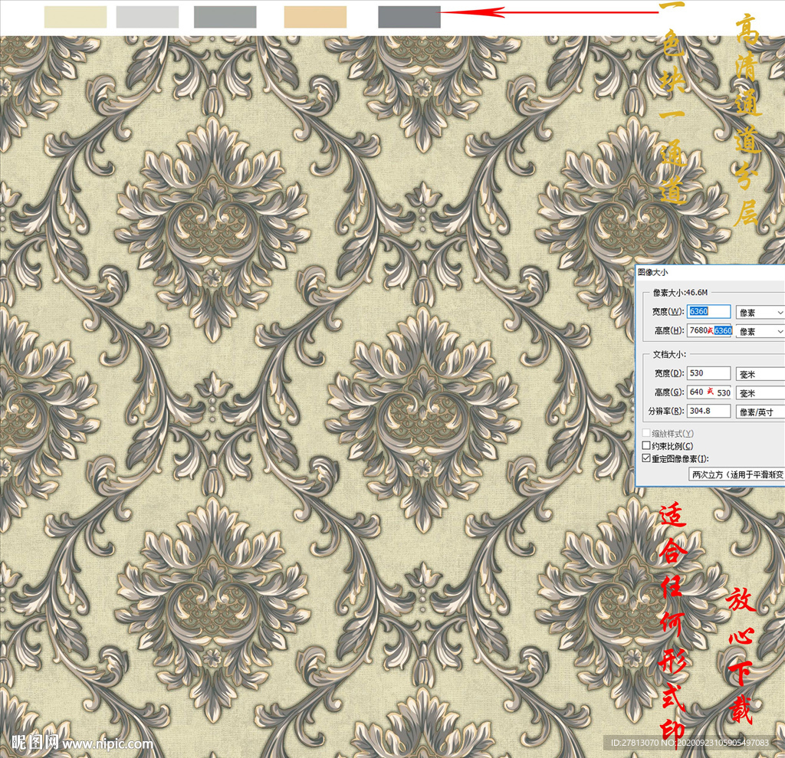Click the 高度(H) label
Viewport: 785px width, 758px height.
click(669, 330)
